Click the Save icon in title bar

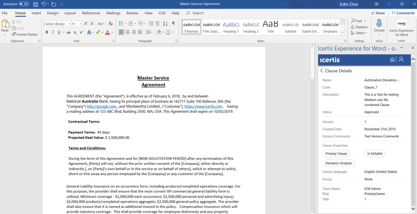coord(35,4)
